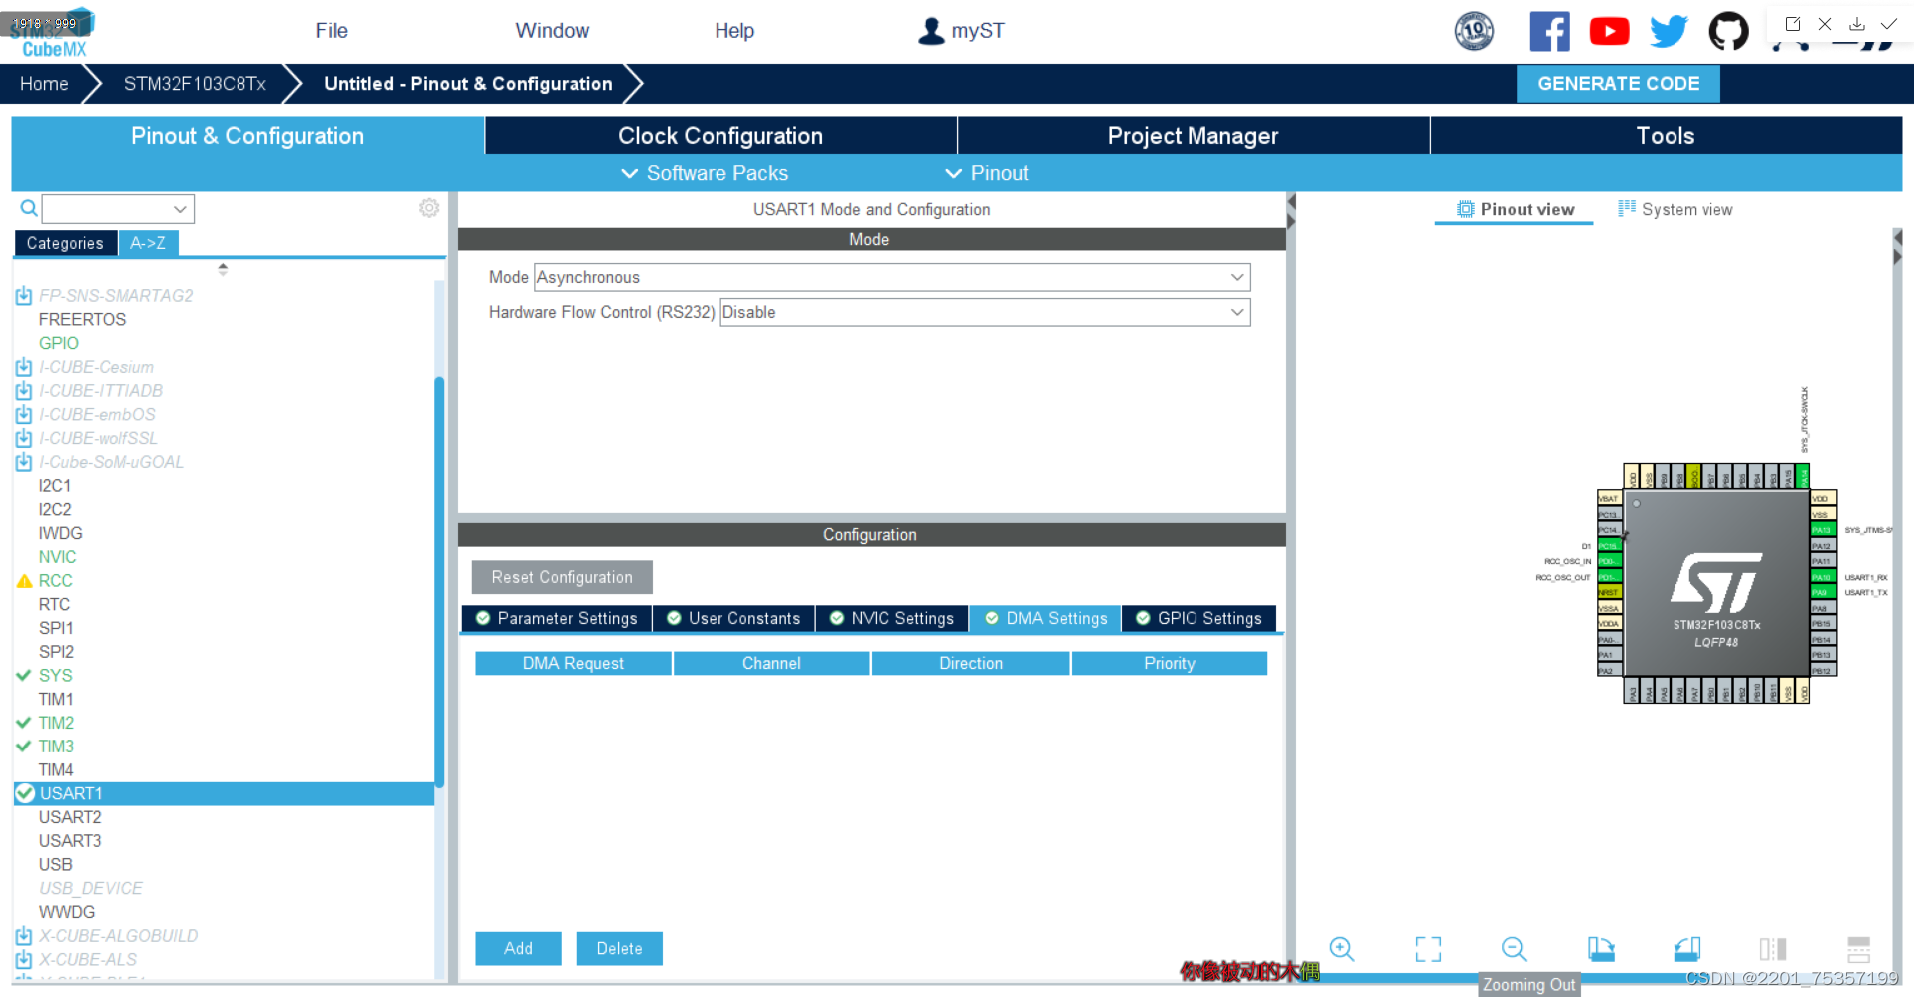Click the peripheral list vertical scrollbar
The width and height of the screenshot is (1914, 997).
(x=439, y=583)
